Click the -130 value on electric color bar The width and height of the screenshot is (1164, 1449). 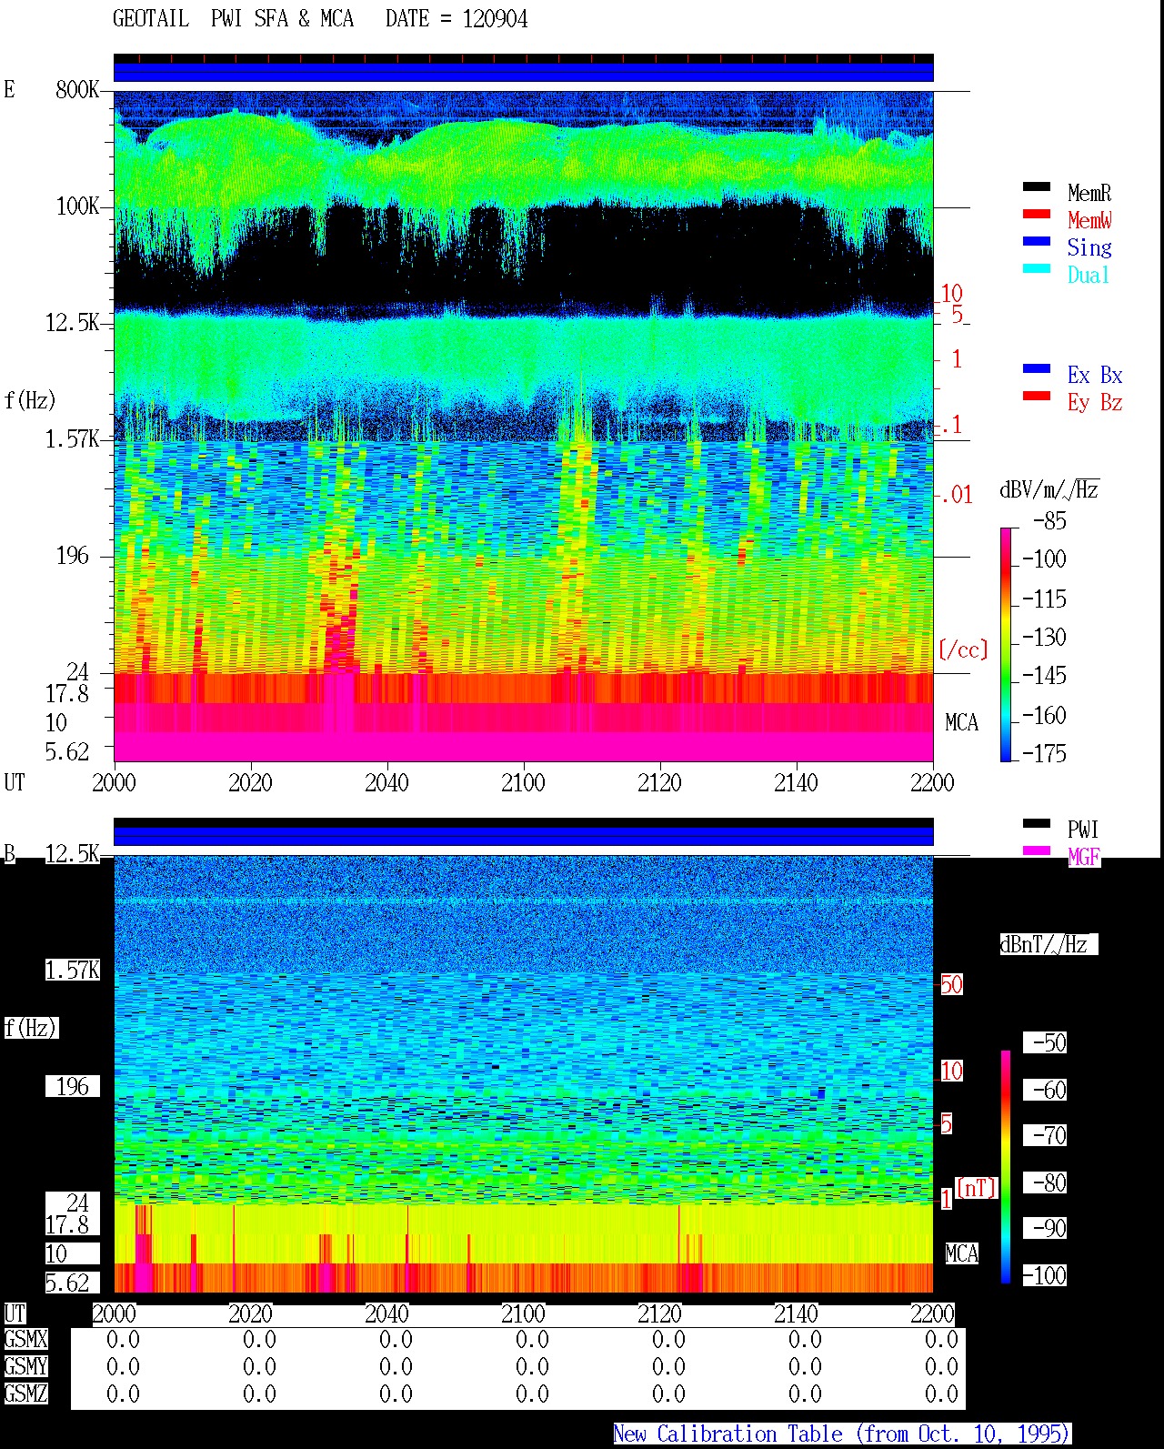tap(1044, 637)
